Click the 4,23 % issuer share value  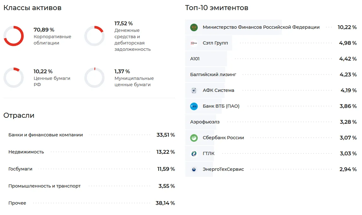click(x=348, y=75)
